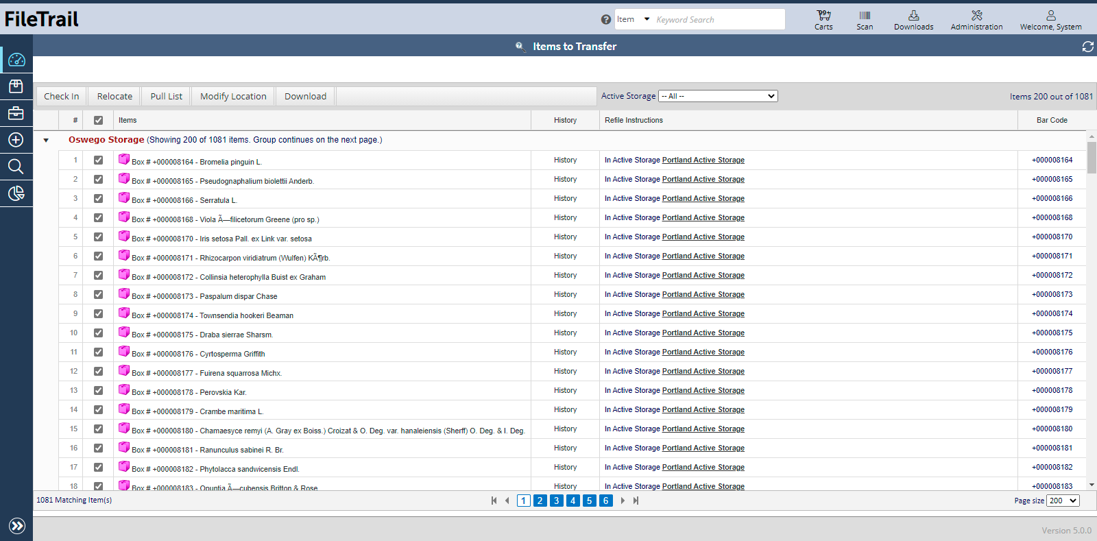Collapse the Oswego Storage group
The width and height of the screenshot is (1097, 541).
click(x=46, y=140)
